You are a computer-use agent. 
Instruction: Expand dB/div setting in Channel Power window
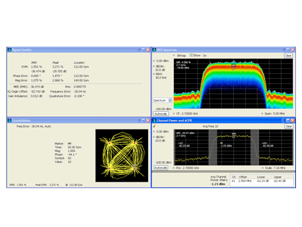[154, 137]
